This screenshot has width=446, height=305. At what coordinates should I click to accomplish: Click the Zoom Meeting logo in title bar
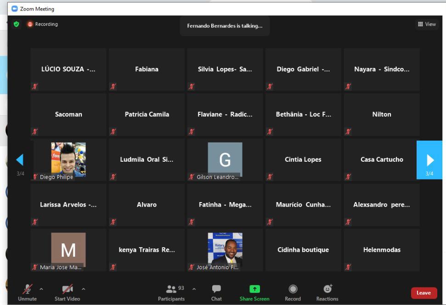(15, 9)
